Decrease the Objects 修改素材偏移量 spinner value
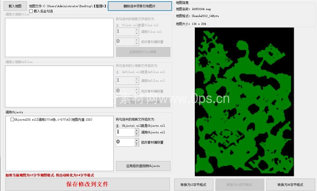Screen dimensions: 317x191 tap(137, 144)
